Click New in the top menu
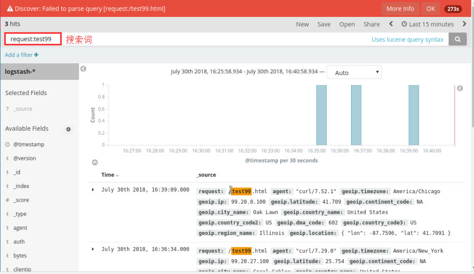The height and width of the screenshot is (274, 474). (302, 24)
